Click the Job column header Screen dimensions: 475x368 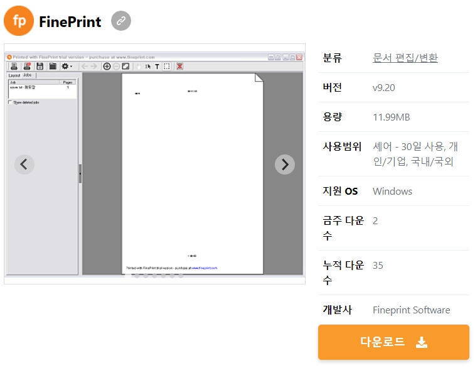[34, 82]
